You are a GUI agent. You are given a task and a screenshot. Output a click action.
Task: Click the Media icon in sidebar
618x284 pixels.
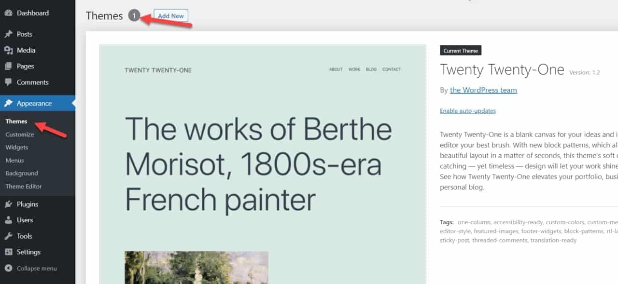point(8,50)
